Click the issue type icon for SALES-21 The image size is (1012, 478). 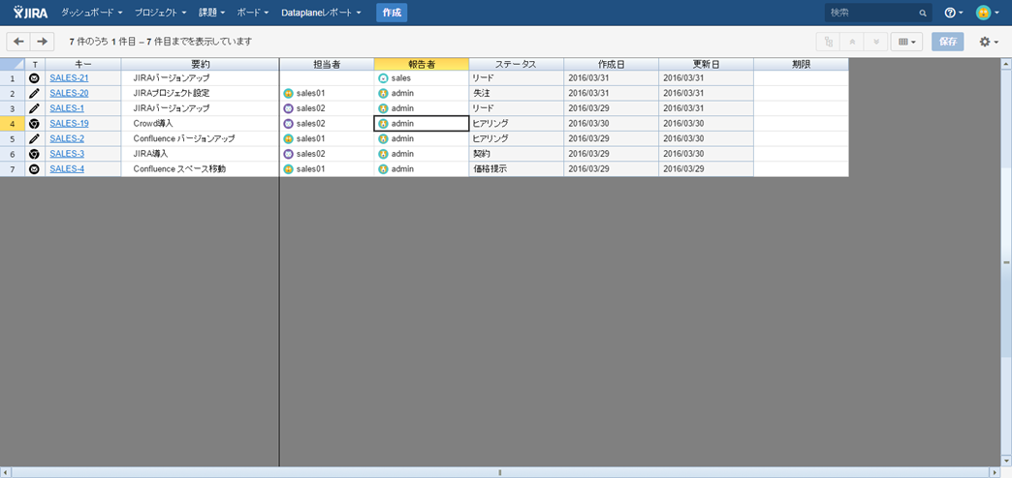pyautogui.click(x=34, y=78)
